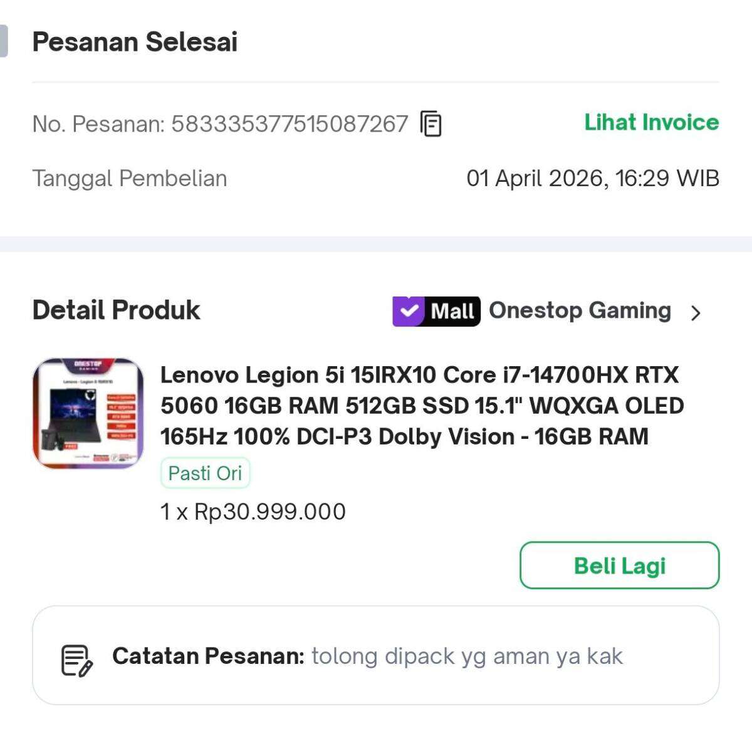Tap the Pasti Ori badge
The image size is (752, 736).
click(205, 473)
